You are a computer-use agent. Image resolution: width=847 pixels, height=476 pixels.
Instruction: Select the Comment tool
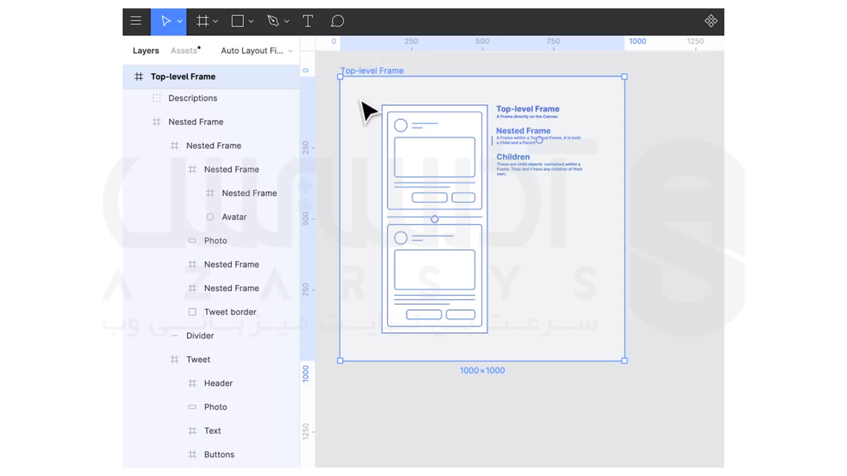pos(337,21)
